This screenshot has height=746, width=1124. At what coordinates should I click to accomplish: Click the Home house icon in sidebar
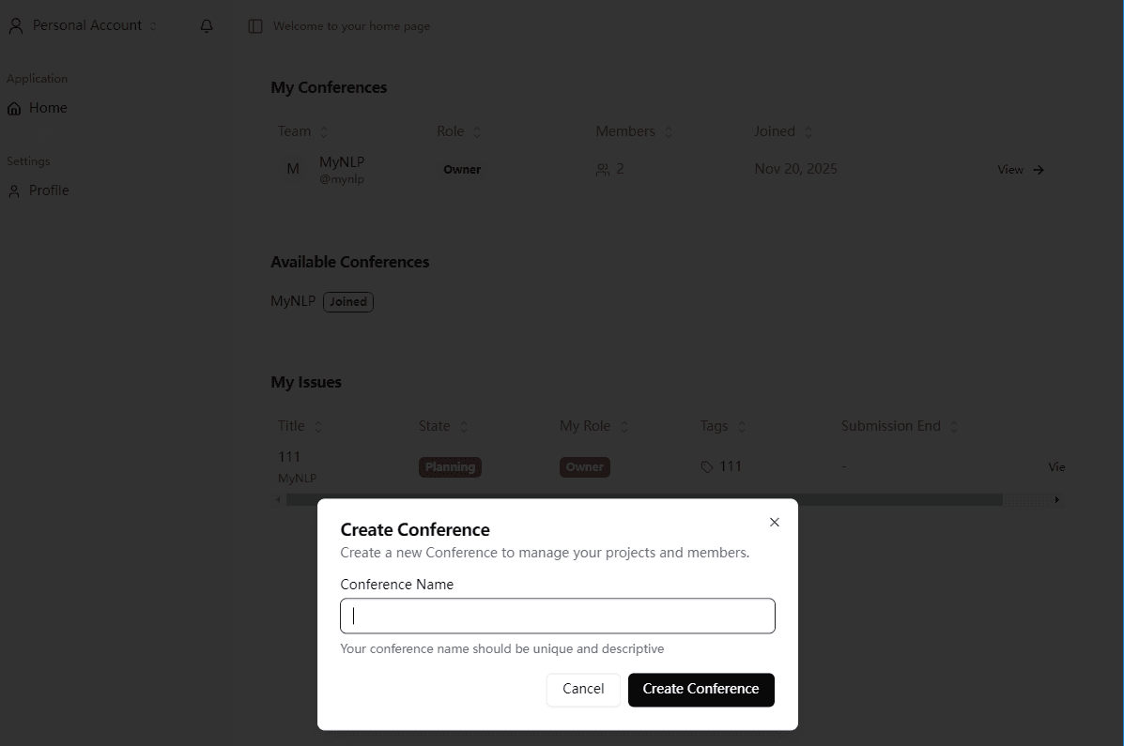13,108
